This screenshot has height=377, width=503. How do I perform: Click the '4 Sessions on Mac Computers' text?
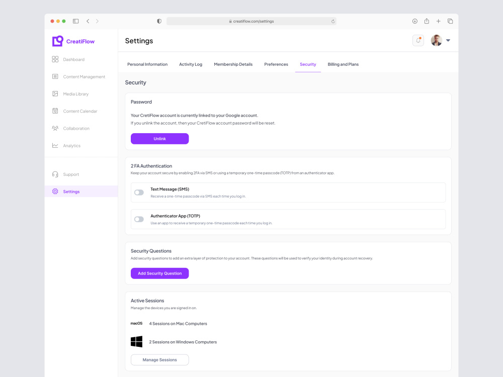pyautogui.click(x=178, y=324)
